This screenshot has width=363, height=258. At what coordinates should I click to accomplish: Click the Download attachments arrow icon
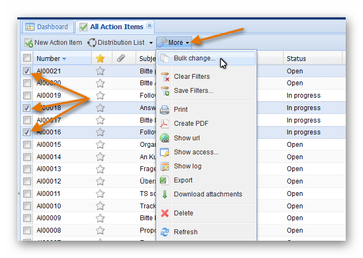[x=165, y=194]
